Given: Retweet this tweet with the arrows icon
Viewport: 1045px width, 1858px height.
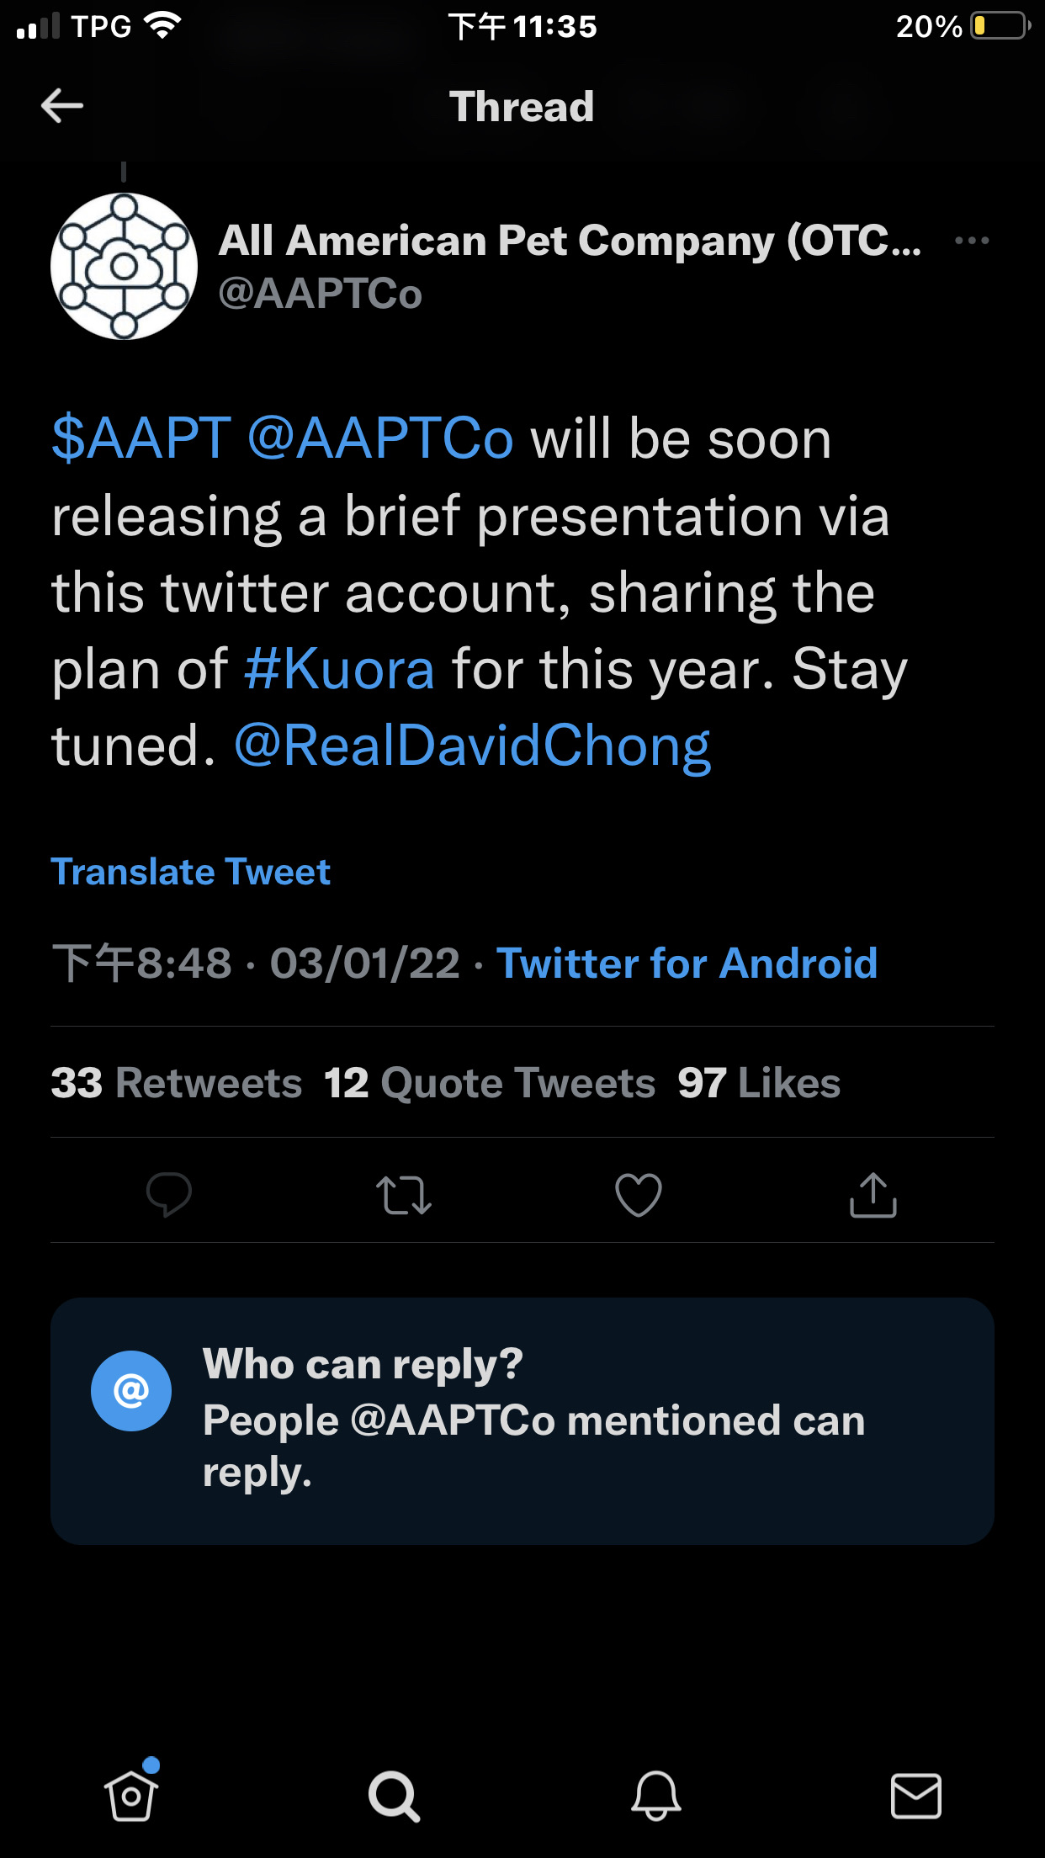Looking at the screenshot, I should click(404, 1194).
